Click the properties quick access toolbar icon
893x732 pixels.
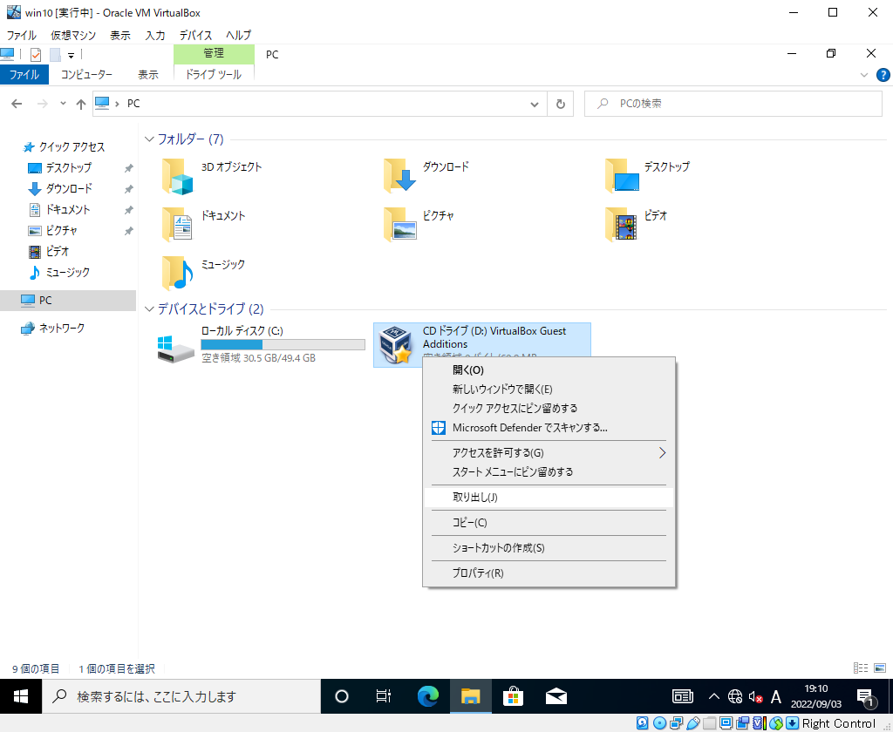pos(35,55)
